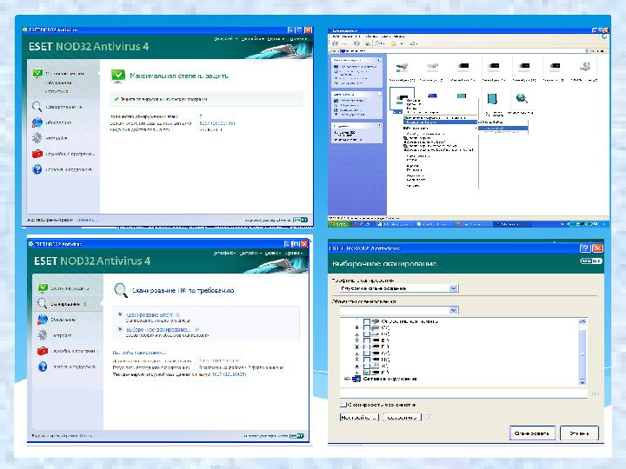Click the Search magnifier in the Explorer toolbar
626x469 pixels.
click(377, 43)
